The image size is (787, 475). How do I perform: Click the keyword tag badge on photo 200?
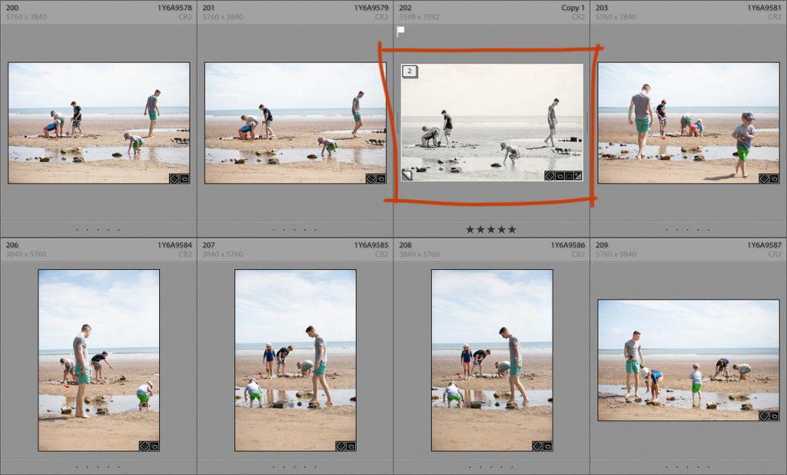click(x=174, y=178)
